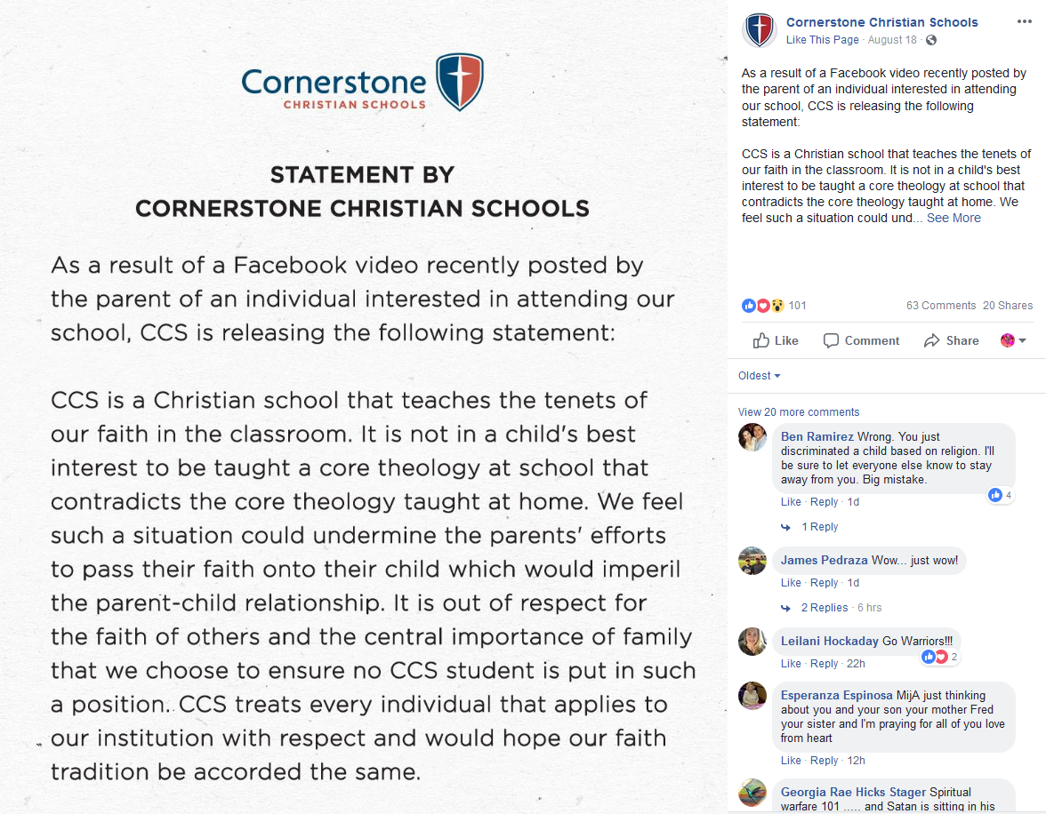The height and width of the screenshot is (814, 1046).
Task: Click the Share arrow icon
Action: (931, 340)
